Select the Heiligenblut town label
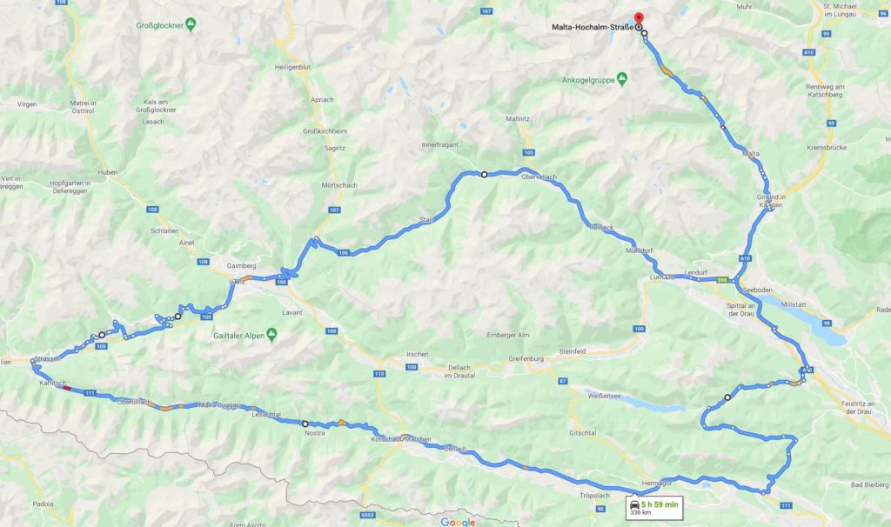 [x=292, y=67]
